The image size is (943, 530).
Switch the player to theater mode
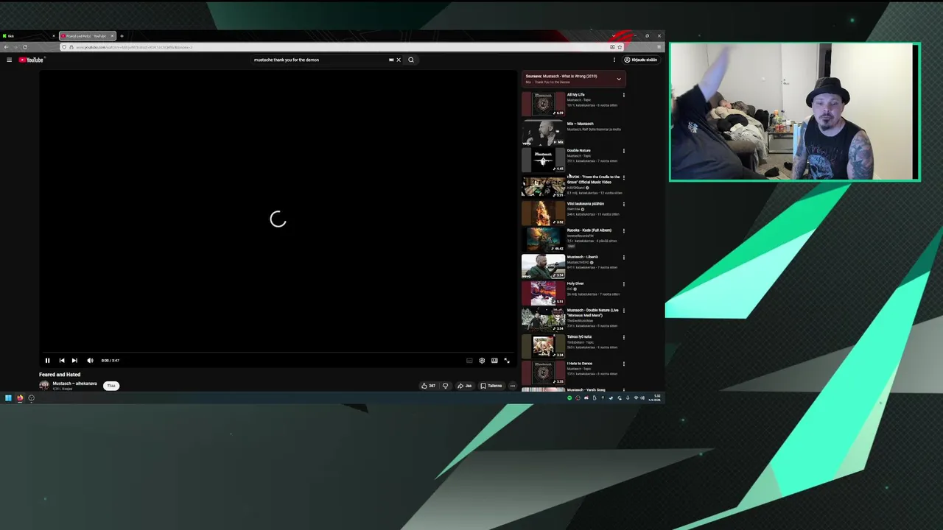(494, 361)
